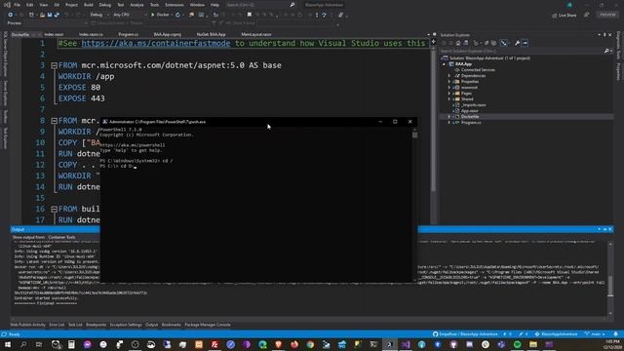Click the bookmark toggle toolbar icon
The width and height of the screenshot is (624, 351).
coord(250,15)
